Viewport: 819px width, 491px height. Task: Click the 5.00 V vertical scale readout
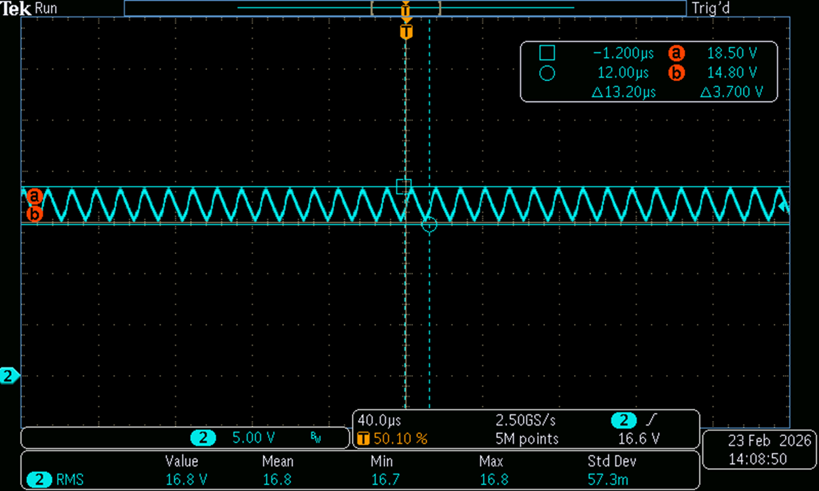(254, 438)
